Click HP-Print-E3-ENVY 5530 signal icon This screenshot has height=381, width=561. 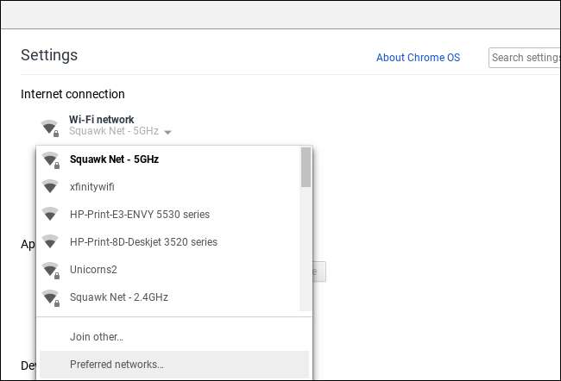50,215
